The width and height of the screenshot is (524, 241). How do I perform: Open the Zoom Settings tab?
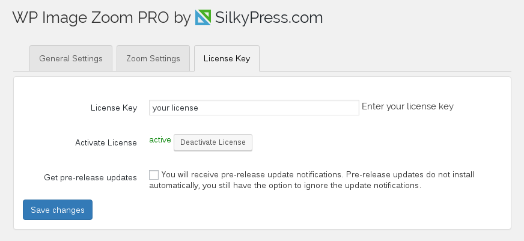tap(153, 58)
